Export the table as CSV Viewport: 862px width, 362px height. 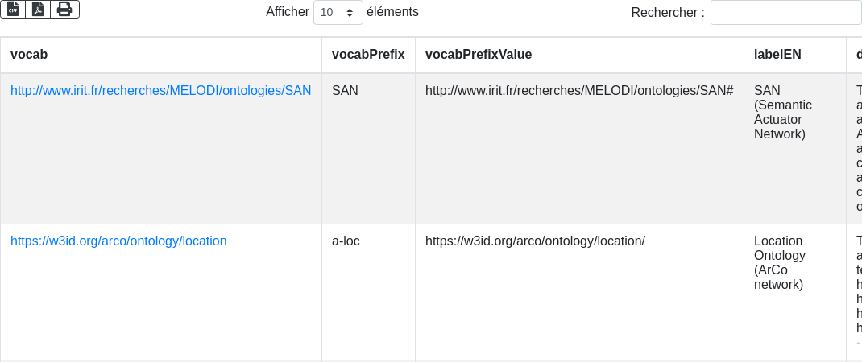click(x=13, y=9)
